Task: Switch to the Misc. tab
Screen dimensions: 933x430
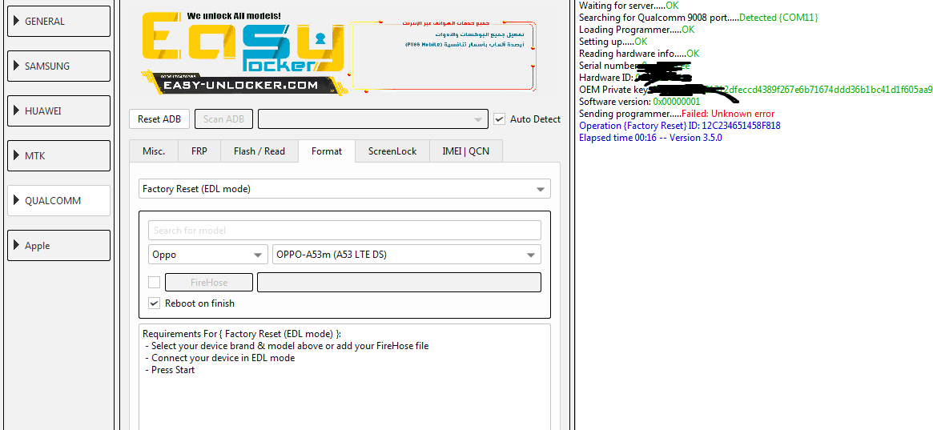Action: tap(154, 151)
